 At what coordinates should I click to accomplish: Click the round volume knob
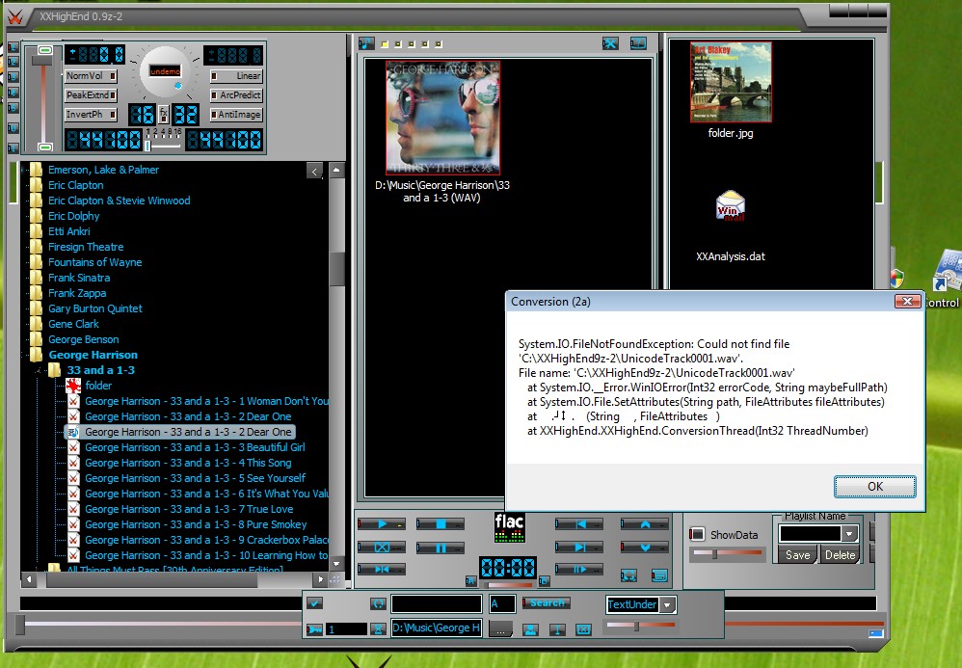(x=165, y=72)
